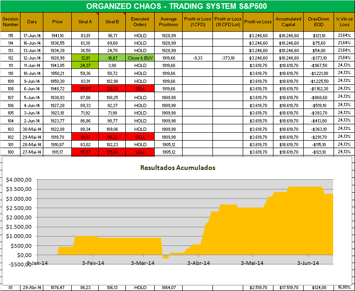Screen dimensions: 355x291
Task: Select price cell '1950,30'
Action: pyautogui.click(x=57, y=81)
